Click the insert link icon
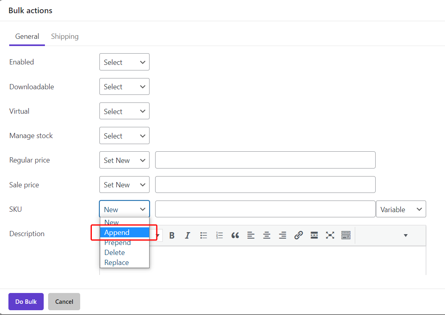 pyautogui.click(x=298, y=235)
